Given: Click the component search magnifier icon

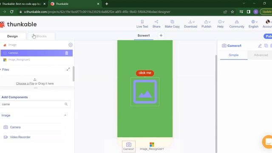Looking at the screenshot, I should (66, 104).
